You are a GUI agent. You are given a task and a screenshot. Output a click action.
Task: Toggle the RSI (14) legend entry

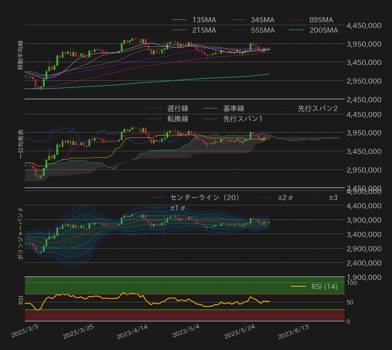click(324, 286)
